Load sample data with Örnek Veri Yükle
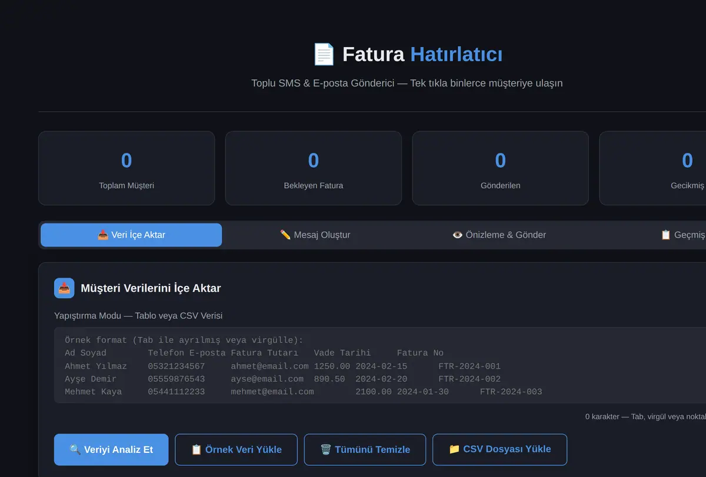Viewport: 706px width, 477px height. [x=236, y=449]
